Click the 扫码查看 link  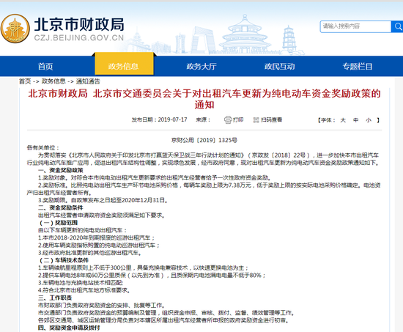pyautogui.click(x=271, y=120)
